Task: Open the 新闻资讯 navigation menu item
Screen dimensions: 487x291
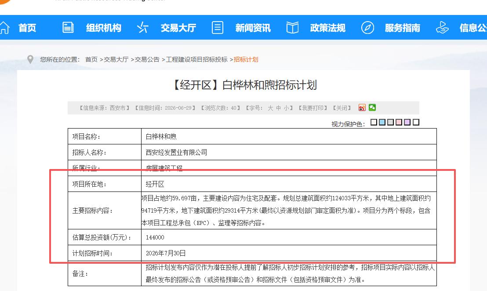Action: click(x=253, y=28)
